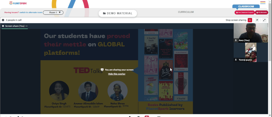Viewport: 272px width, 117px height.
Task: Toggle microphone icon on Avez tile
Action: [236, 40]
